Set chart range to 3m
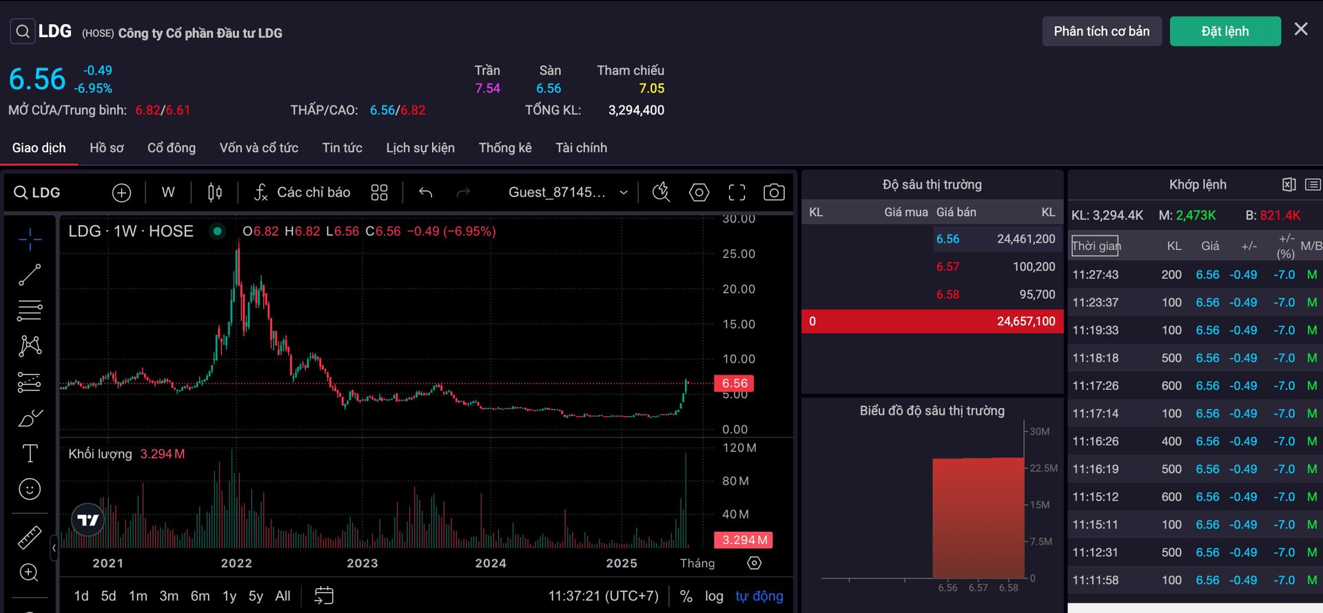This screenshot has width=1323, height=613. pos(169,596)
